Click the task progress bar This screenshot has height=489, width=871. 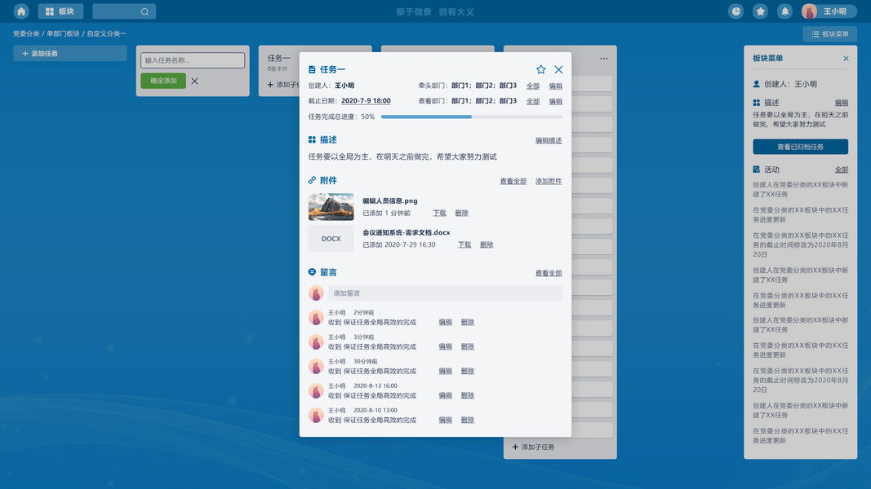click(x=472, y=117)
